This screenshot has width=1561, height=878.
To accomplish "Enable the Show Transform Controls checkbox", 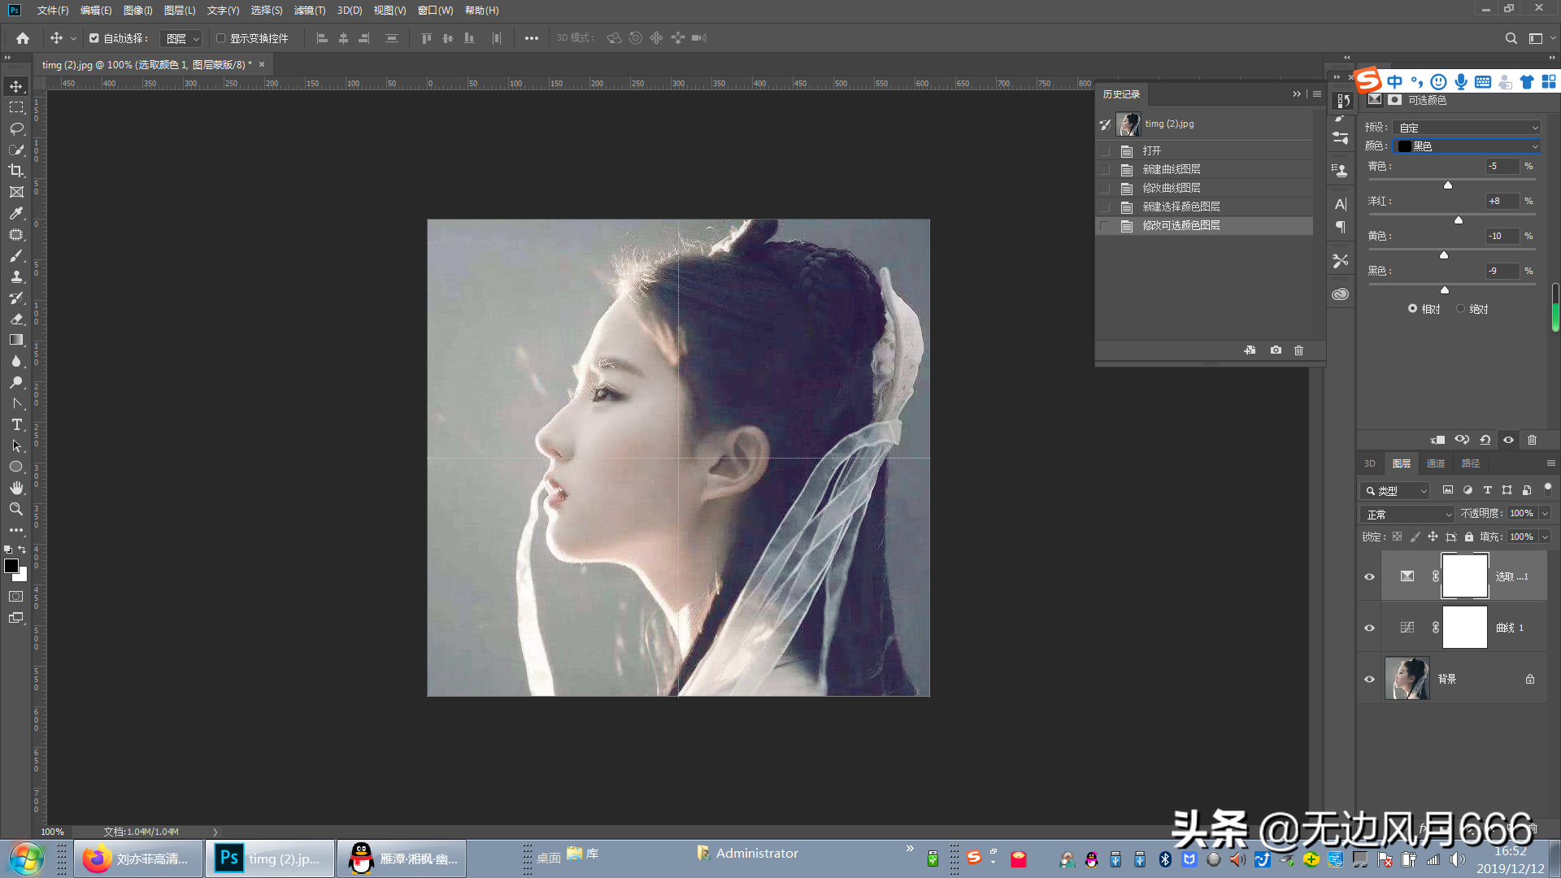I will pos(220,38).
